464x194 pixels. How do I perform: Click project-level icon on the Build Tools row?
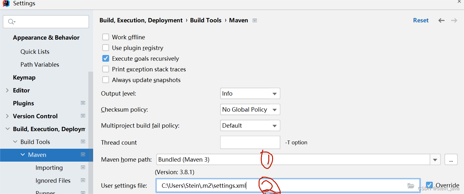(x=83, y=141)
